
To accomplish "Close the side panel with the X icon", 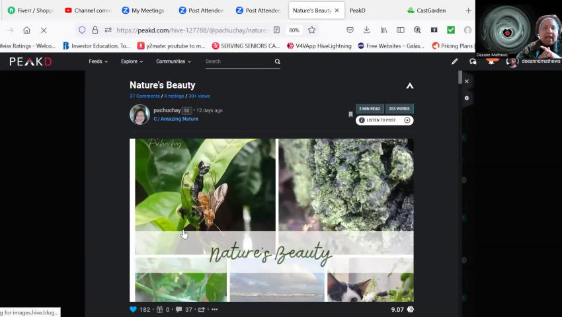I will click(467, 81).
